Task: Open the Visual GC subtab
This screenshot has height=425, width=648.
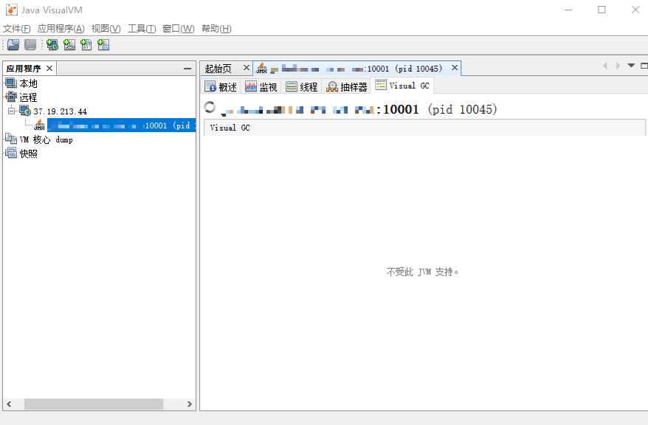Action: [x=402, y=86]
